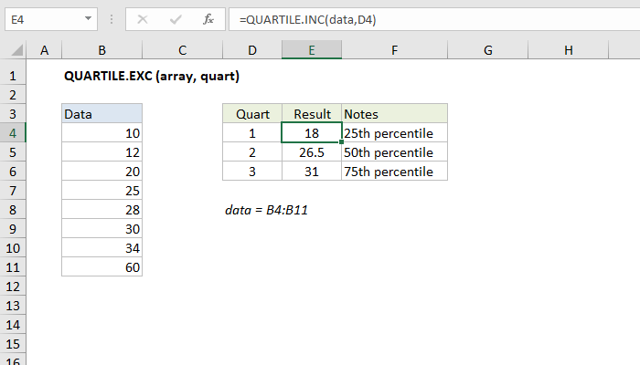This screenshot has height=365, width=640.
Task: Select column C header
Action: tap(183, 50)
